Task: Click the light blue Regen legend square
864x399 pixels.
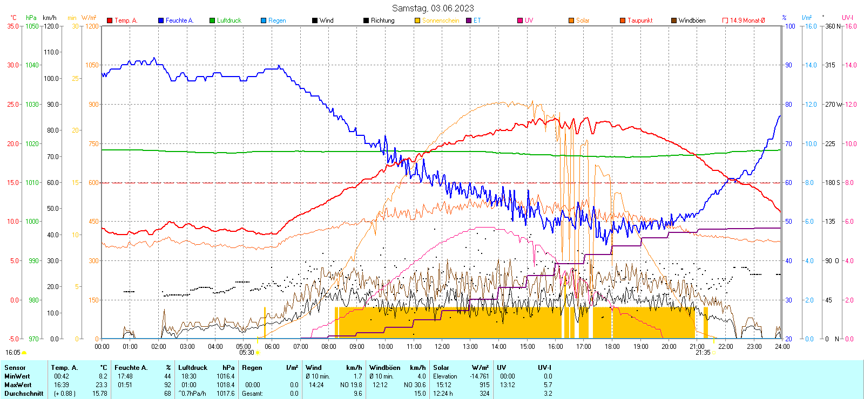Action: click(264, 20)
